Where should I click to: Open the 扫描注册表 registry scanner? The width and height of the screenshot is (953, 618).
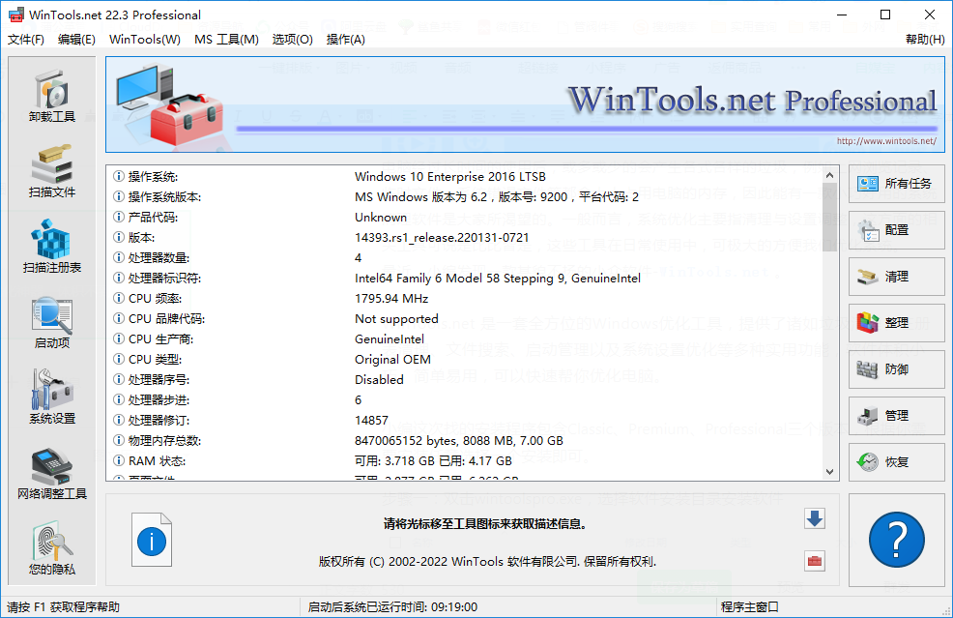[52, 247]
